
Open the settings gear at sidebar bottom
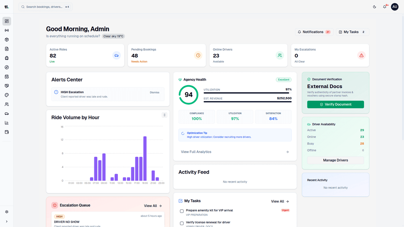6,211
